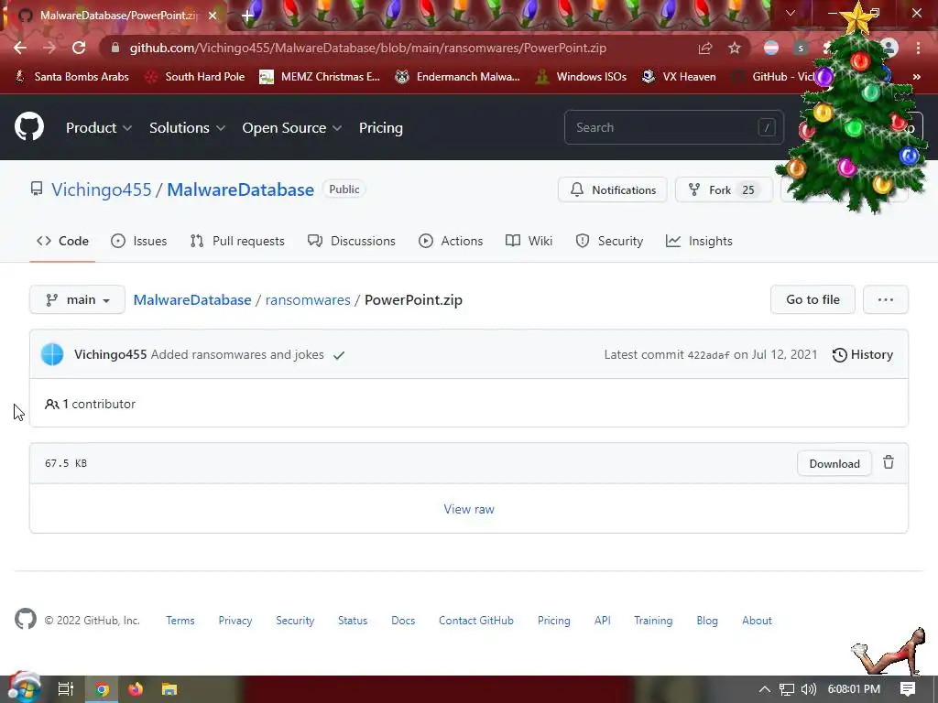Show more bookmarks with the overflow chevron
This screenshot has width=938, height=703.
tap(916, 77)
